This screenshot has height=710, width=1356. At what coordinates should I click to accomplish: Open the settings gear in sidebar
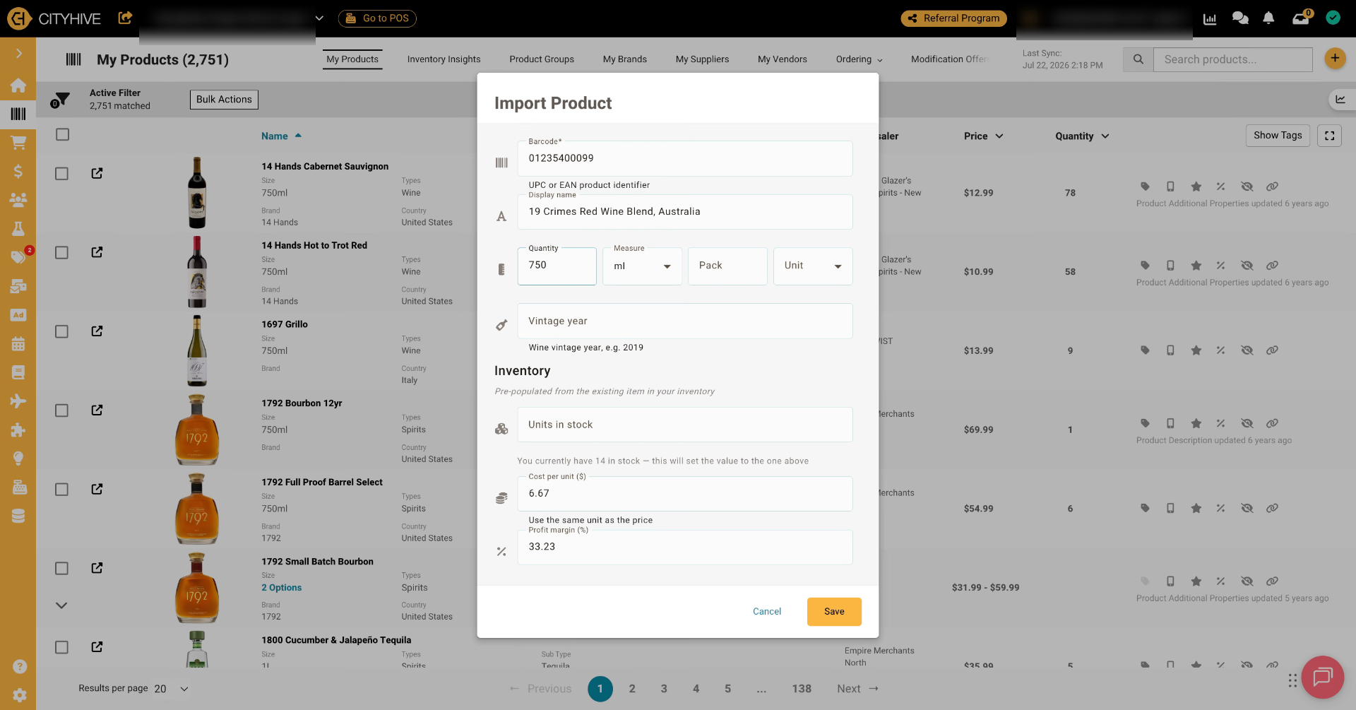click(x=20, y=695)
